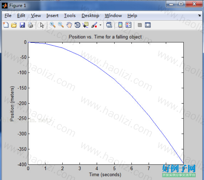Select the Zoom In magnifier tool

53,25
